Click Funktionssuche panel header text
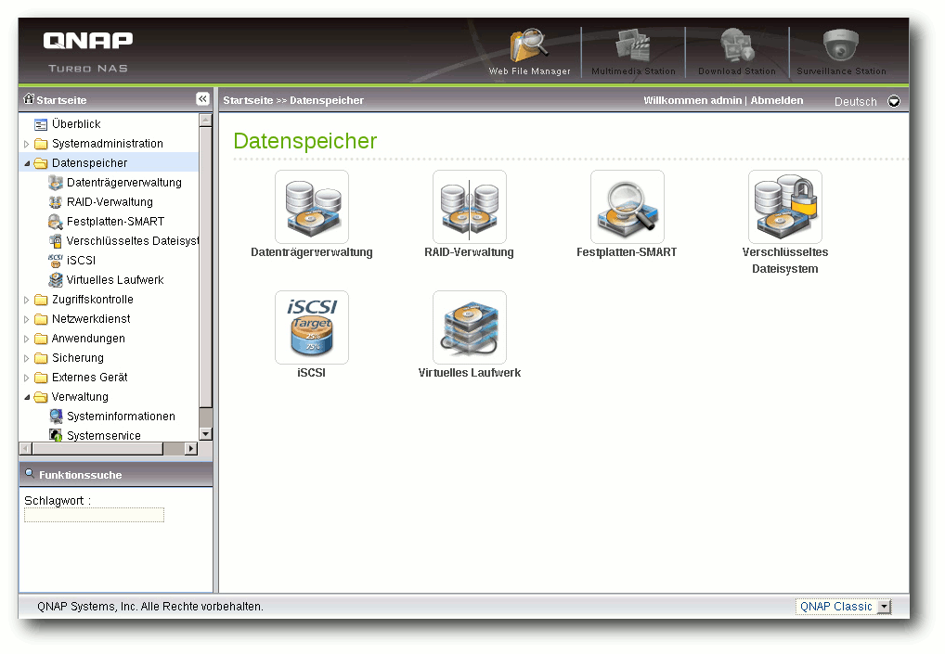Screen dimensions: 945x654 click(80, 475)
